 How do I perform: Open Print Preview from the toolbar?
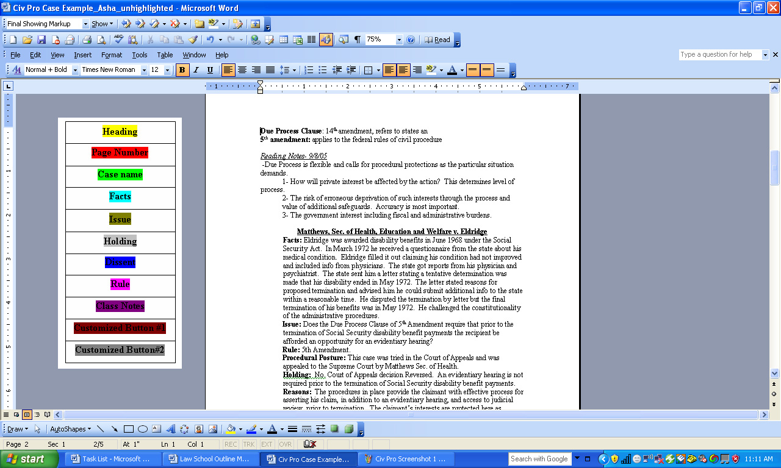coord(101,40)
